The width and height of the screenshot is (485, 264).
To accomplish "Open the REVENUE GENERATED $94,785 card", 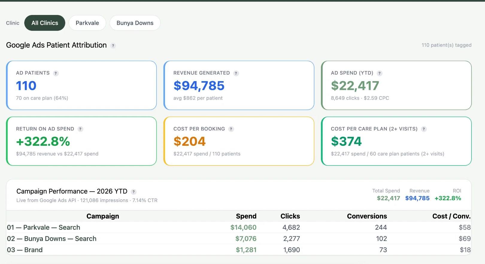I will click(239, 85).
